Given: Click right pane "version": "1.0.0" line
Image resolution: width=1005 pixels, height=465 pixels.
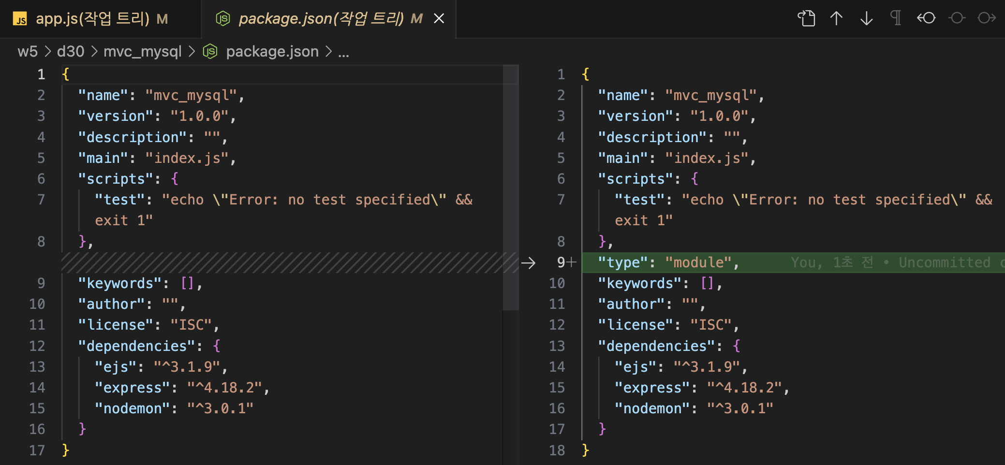Looking at the screenshot, I should 677,116.
